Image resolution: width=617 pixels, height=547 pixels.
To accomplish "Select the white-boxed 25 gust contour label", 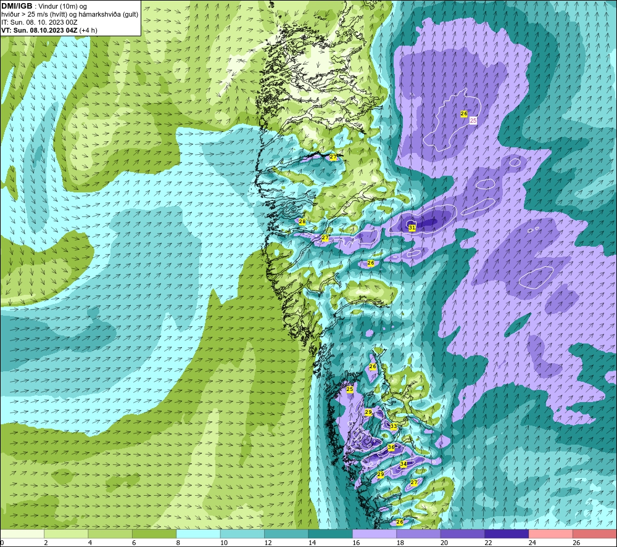I will [473, 120].
